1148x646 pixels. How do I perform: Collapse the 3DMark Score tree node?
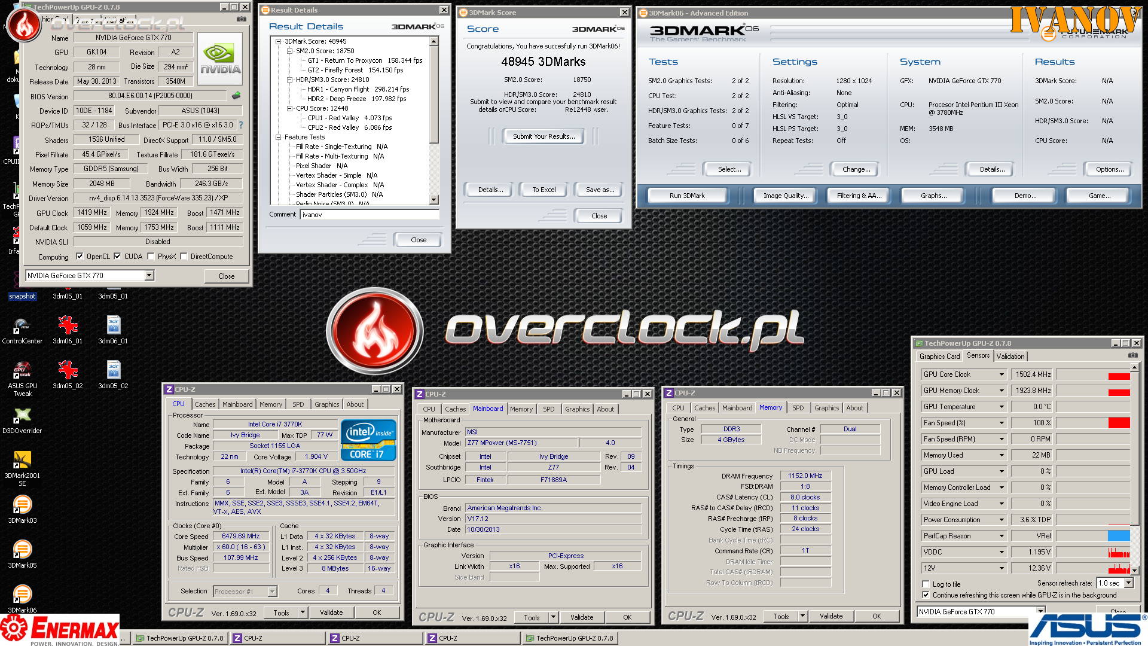(279, 41)
